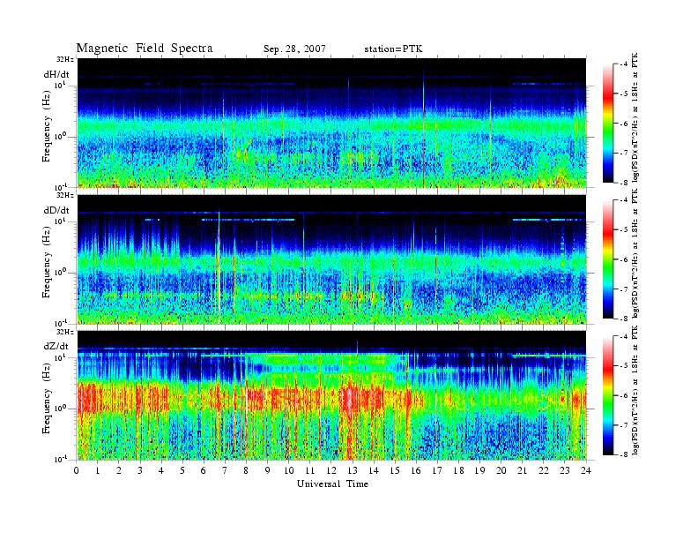Click hour tick label "6" on time axis
698x540 pixels.
coord(204,470)
